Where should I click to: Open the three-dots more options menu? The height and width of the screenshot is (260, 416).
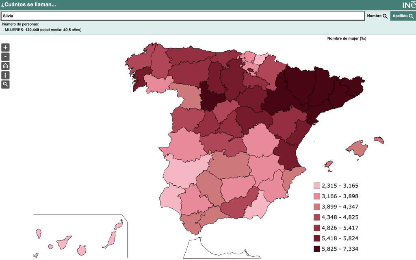(x=5, y=75)
